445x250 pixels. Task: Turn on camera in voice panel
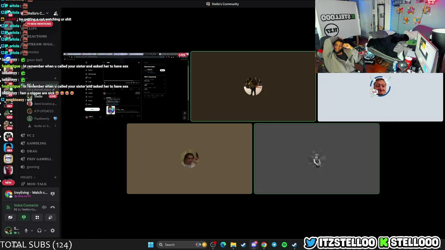click(10, 217)
